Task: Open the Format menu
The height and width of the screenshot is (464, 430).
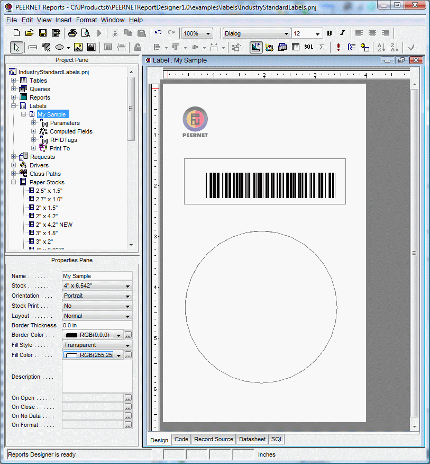Action: [86, 20]
